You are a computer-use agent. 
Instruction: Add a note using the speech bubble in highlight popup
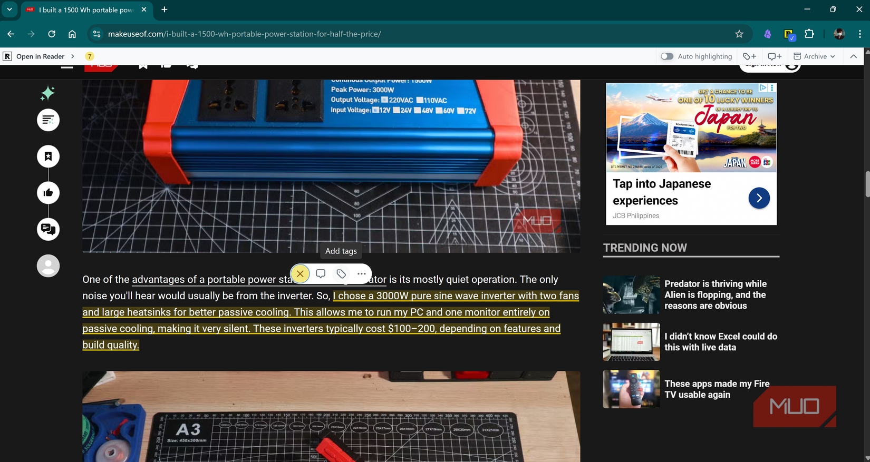[321, 274]
